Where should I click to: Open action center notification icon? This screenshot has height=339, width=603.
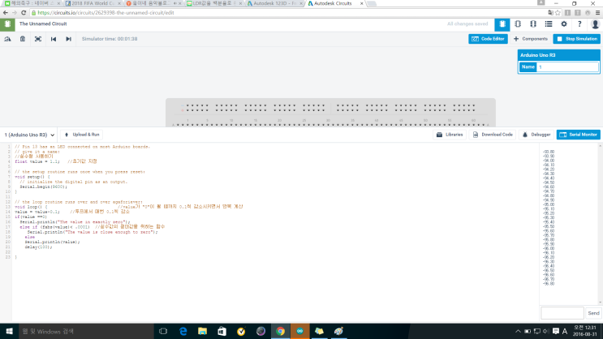tap(556, 332)
